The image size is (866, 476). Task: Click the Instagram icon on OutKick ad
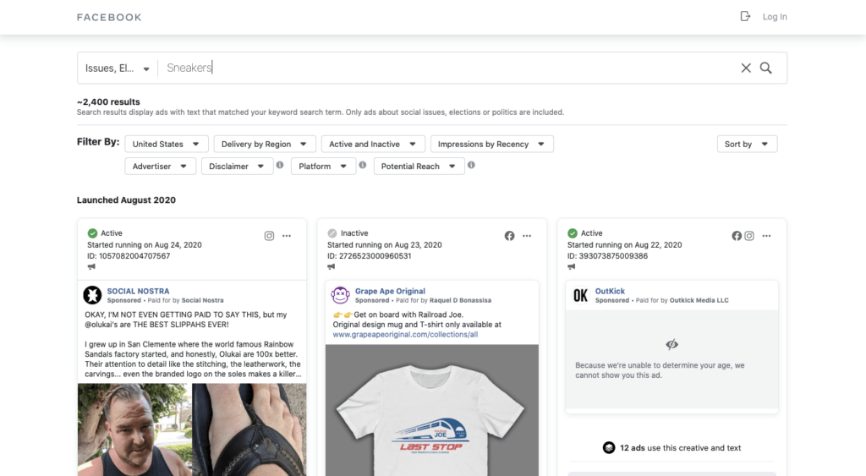[749, 236]
